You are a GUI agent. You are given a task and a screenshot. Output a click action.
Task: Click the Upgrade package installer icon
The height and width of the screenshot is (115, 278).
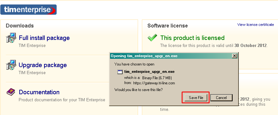pyautogui.click(x=11, y=65)
